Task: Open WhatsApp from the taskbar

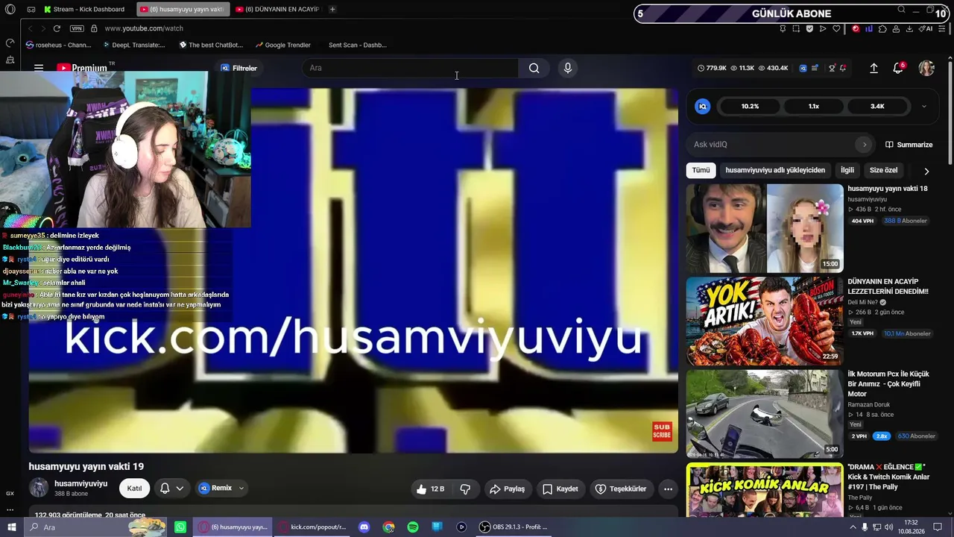Action: [180, 527]
